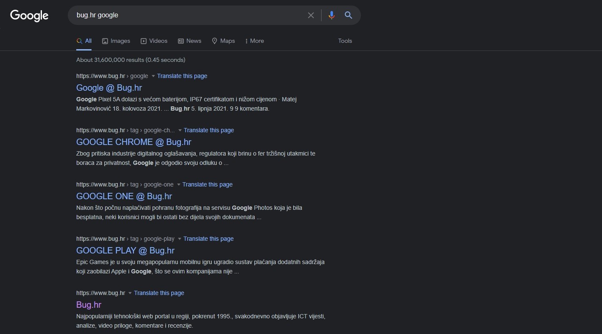Screen dimensions: 602x334
Task: Click the snippet starting 'Nakon što počnu naplaćivati'
Action: [189, 212]
